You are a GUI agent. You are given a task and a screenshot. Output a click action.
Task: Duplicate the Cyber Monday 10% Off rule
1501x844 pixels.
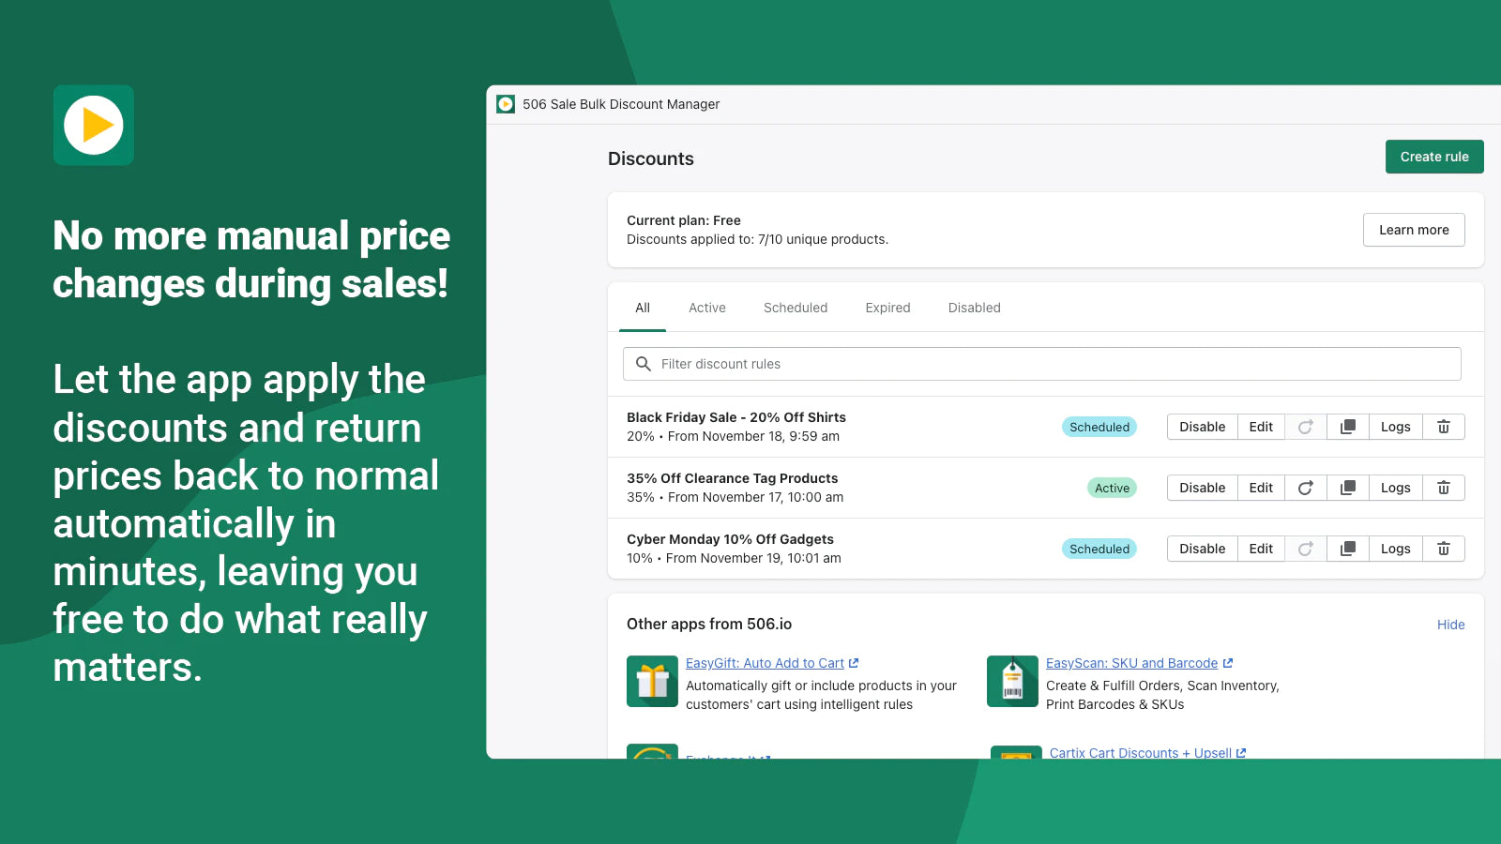tap(1347, 549)
